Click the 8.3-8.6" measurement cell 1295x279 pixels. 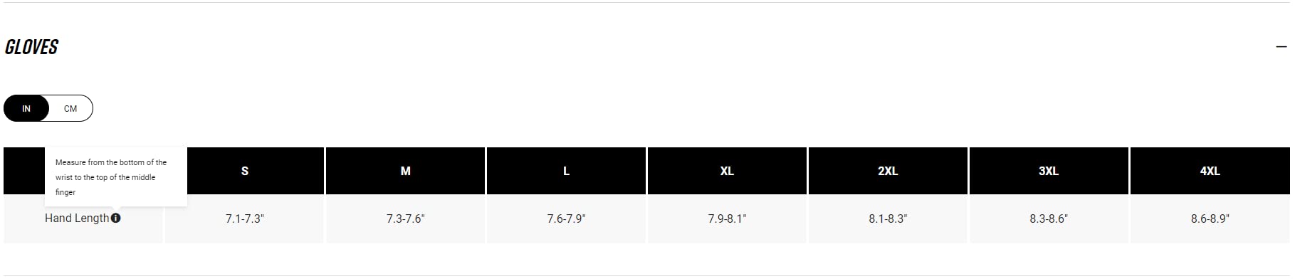tap(1049, 219)
